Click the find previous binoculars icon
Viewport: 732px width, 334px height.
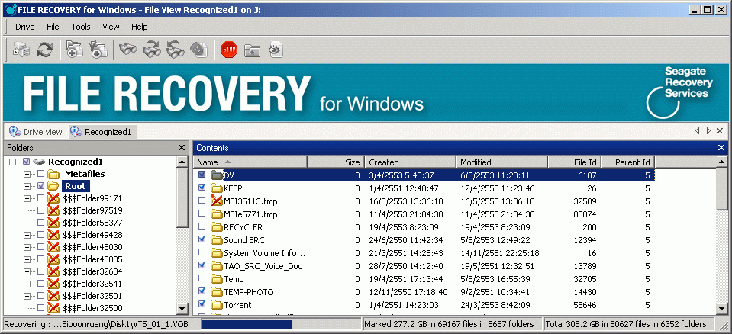(x=176, y=49)
